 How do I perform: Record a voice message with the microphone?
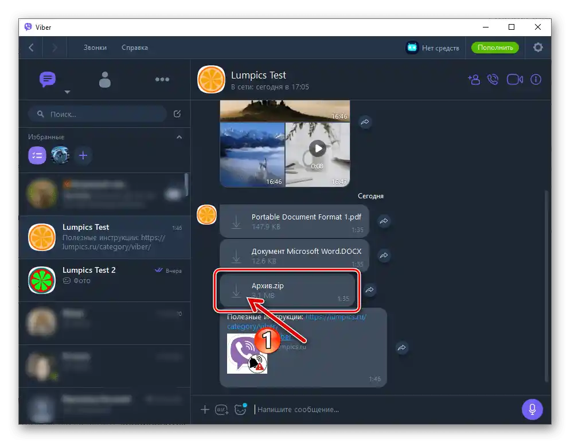point(532,409)
